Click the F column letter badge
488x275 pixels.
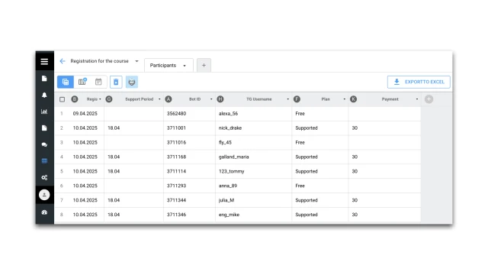click(297, 99)
